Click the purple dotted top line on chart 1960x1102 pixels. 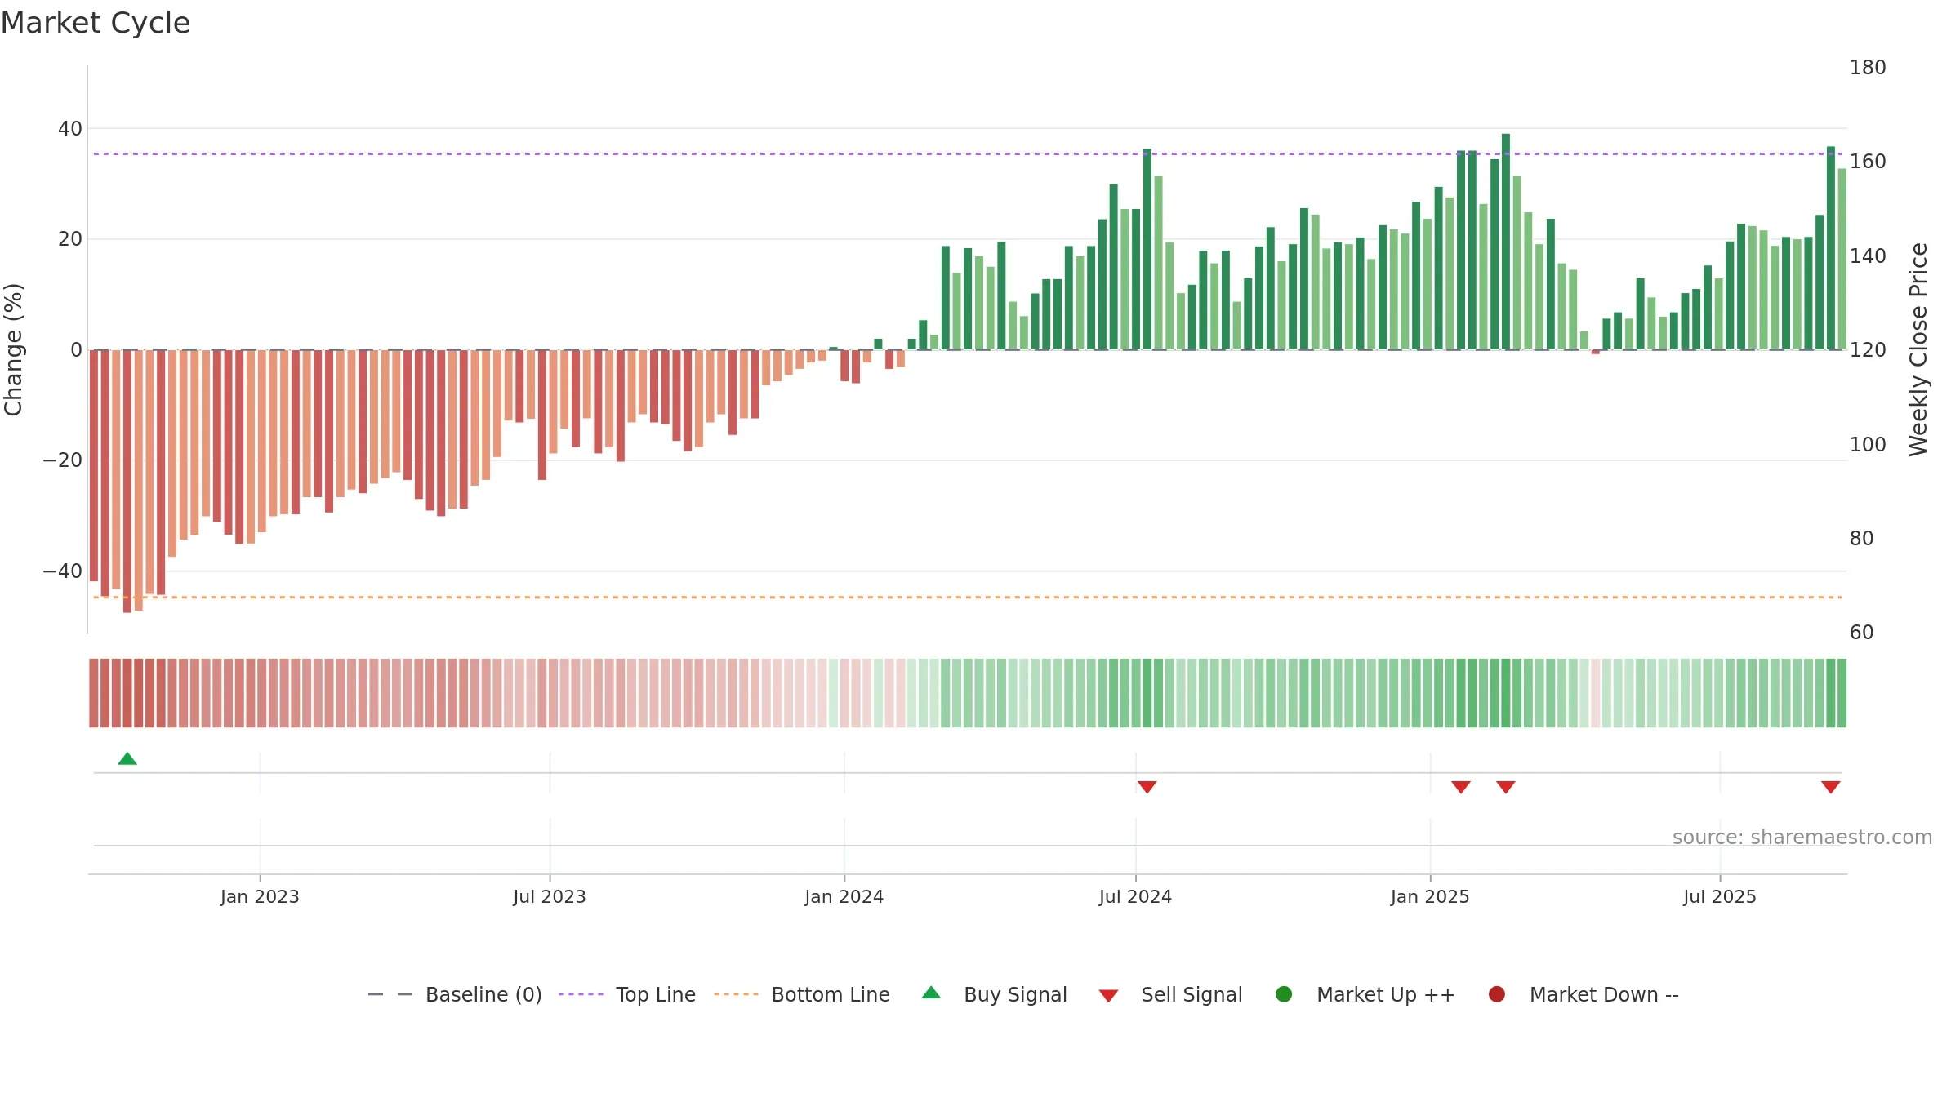[x=968, y=153]
